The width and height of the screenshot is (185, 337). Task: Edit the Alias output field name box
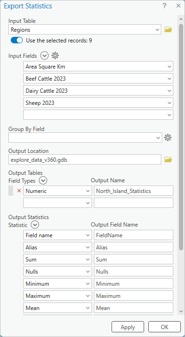click(133, 247)
